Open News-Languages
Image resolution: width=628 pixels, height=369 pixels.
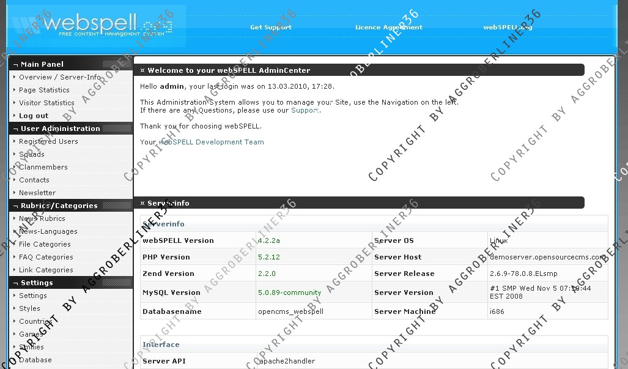point(48,231)
